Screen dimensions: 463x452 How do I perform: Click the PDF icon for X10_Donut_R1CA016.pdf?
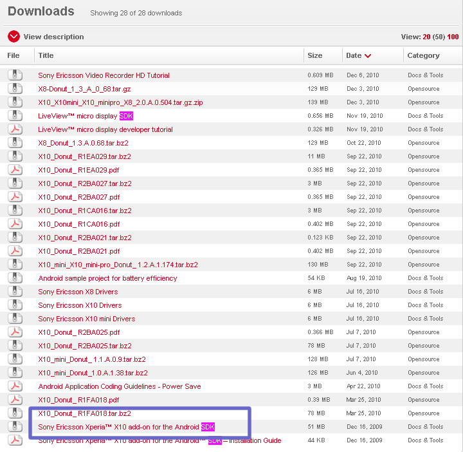point(15,224)
